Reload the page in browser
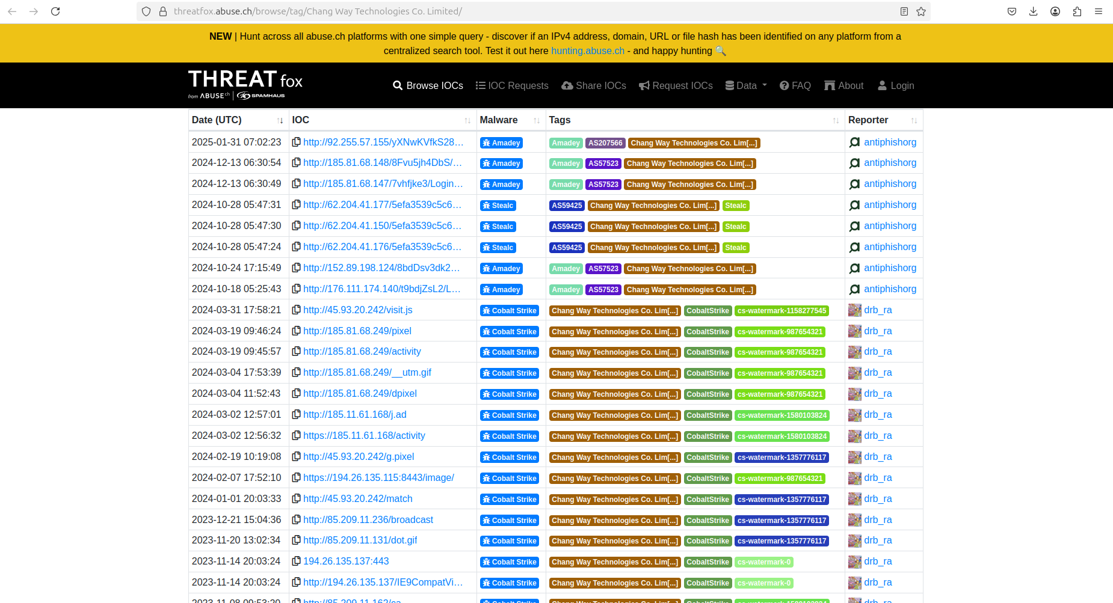This screenshot has height=603, width=1113. pyautogui.click(x=55, y=11)
